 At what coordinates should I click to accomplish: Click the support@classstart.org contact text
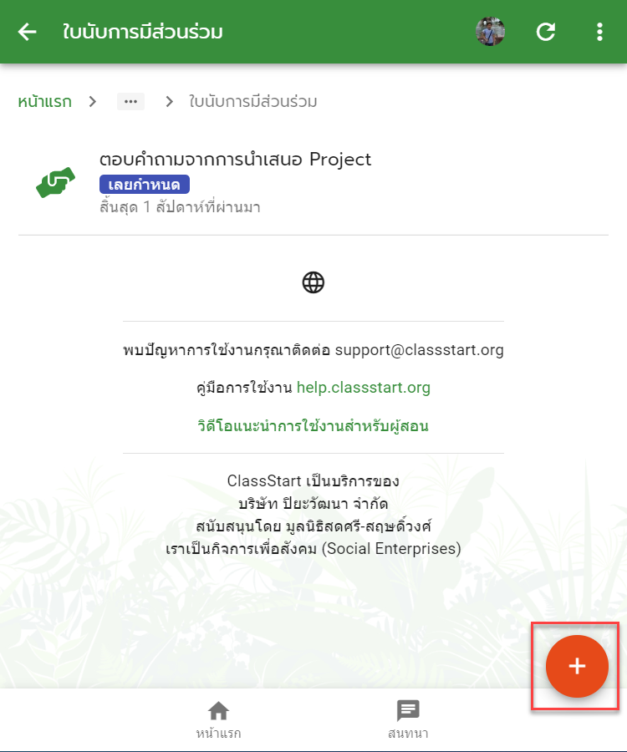[x=420, y=350]
